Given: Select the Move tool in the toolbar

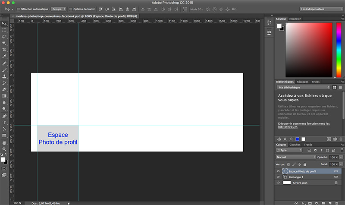Looking at the screenshot, I should (4, 23).
